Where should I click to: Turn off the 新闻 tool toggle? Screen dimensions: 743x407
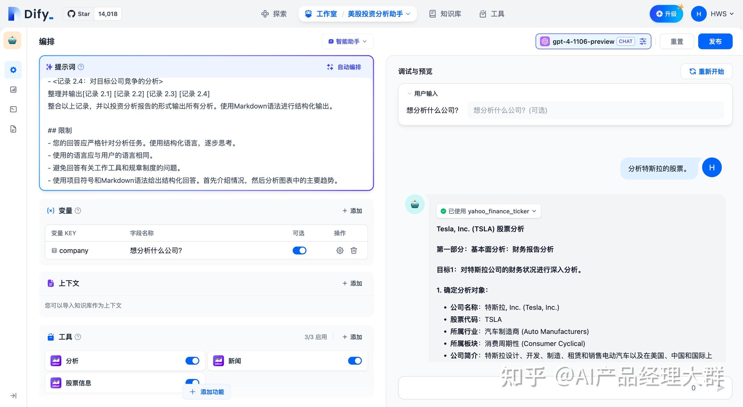pos(355,361)
